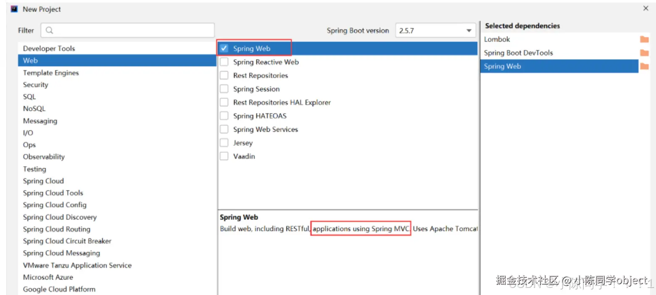Open the Testing category
The width and height of the screenshot is (656, 295).
(x=117, y=169)
